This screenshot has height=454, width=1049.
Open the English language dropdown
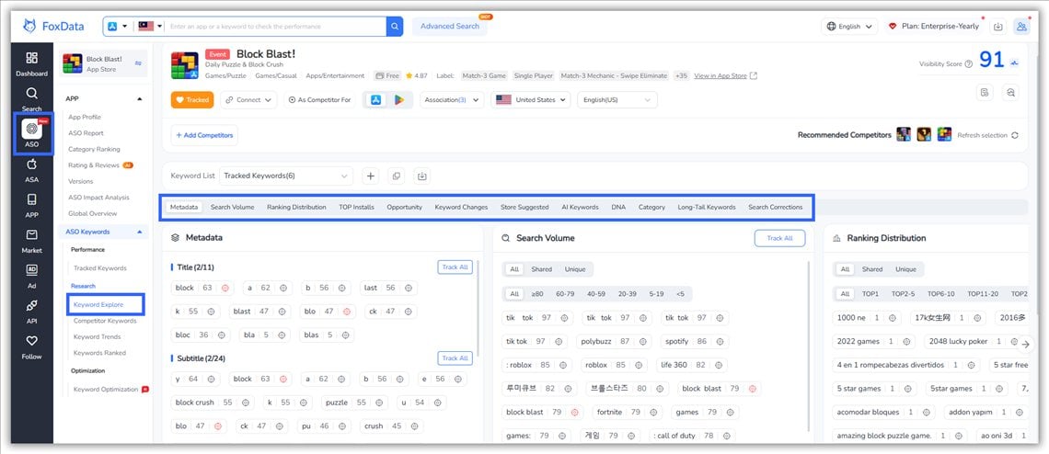(x=849, y=26)
